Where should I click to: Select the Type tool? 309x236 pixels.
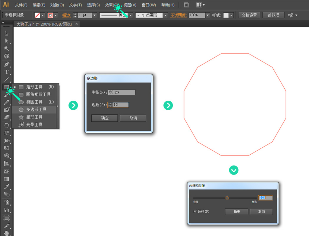(6, 72)
